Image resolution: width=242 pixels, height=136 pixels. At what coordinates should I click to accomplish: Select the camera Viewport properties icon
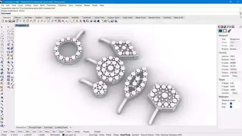click(221, 31)
